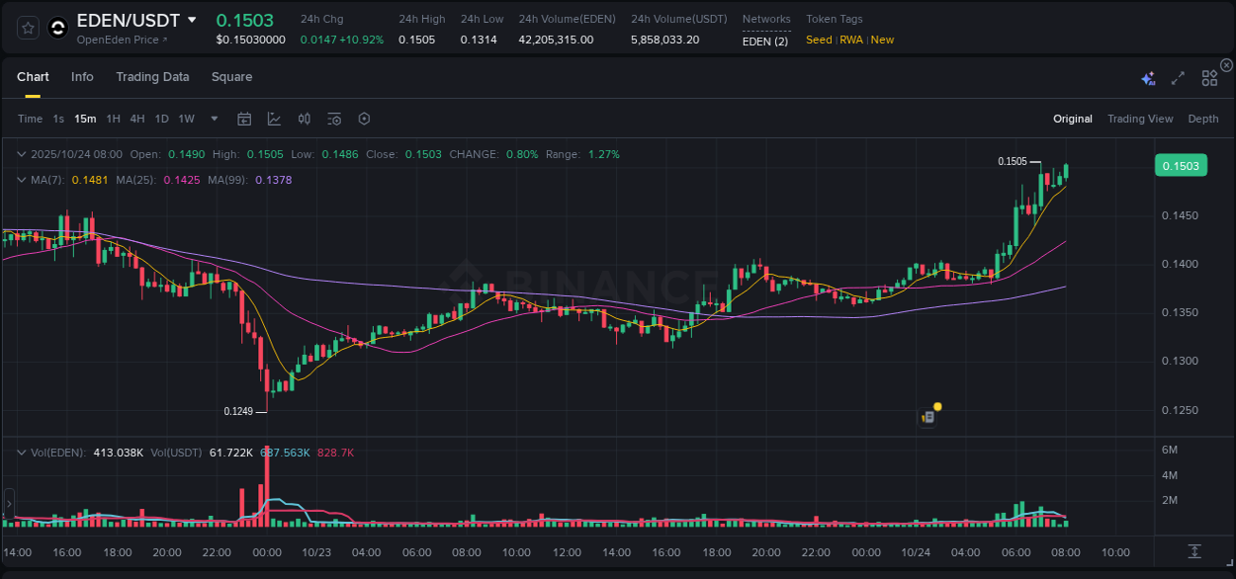Click the EDEN (2) networks button
This screenshot has height=579, width=1236.
coord(766,41)
